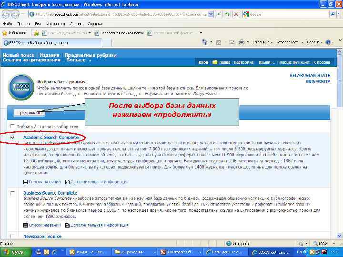Open the Academic Search Complete link

coord(51,137)
